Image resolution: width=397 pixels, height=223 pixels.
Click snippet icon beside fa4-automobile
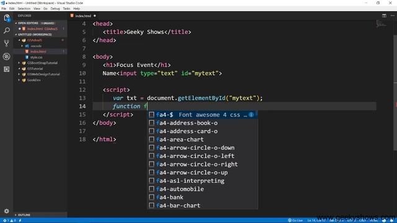[151, 189]
